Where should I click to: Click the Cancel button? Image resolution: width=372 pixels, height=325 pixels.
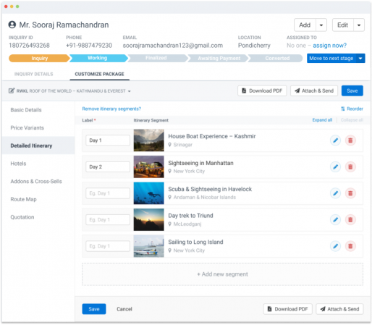pos(124,309)
